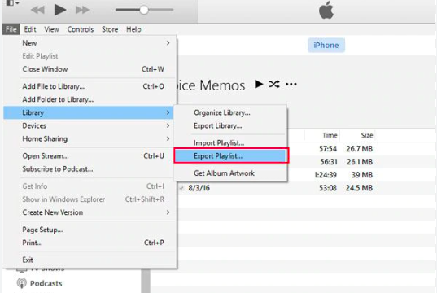Expand the New submenu
This screenshot has width=437, height=293.
point(90,43)
